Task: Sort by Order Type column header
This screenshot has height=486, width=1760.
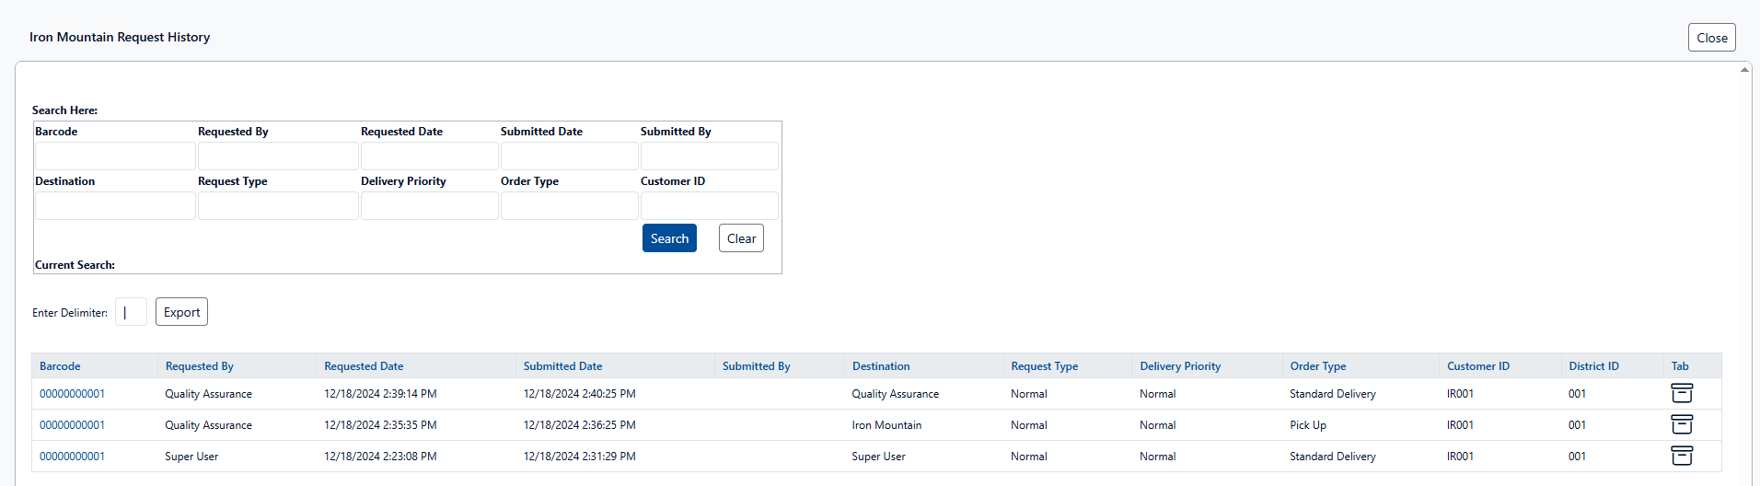Action: point(1317,366)
